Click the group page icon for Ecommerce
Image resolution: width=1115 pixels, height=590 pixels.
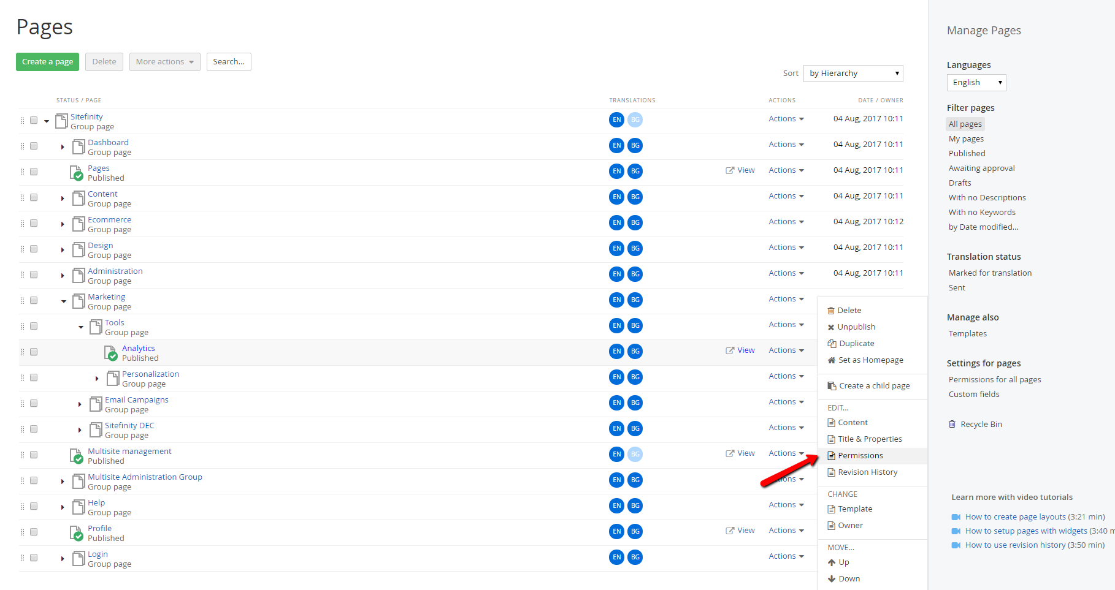(79, 224)
